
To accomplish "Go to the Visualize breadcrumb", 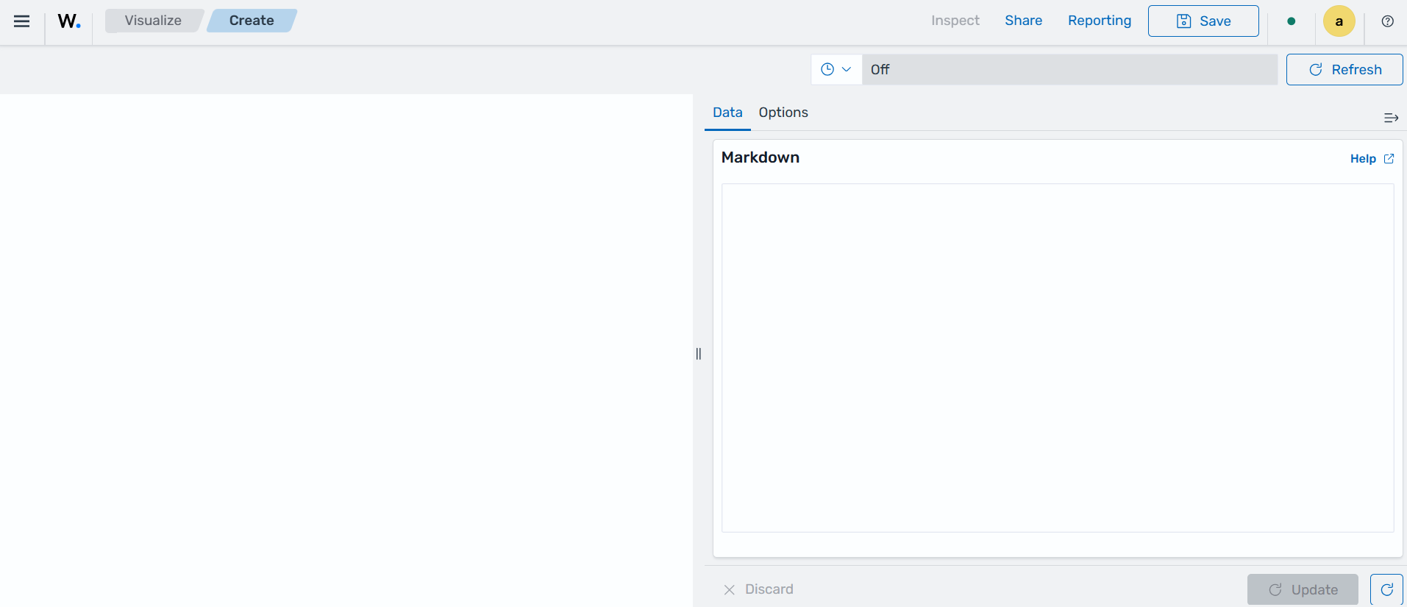I will (x=153, y=21).
